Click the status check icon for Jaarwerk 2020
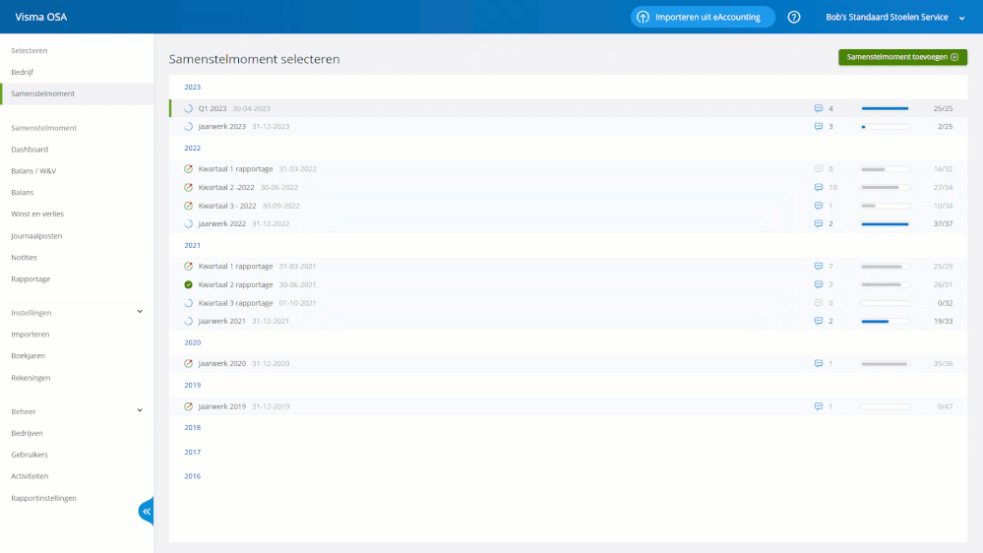This screenshot has width=983, height=553. pyautogui.click(x=188, y=364)
